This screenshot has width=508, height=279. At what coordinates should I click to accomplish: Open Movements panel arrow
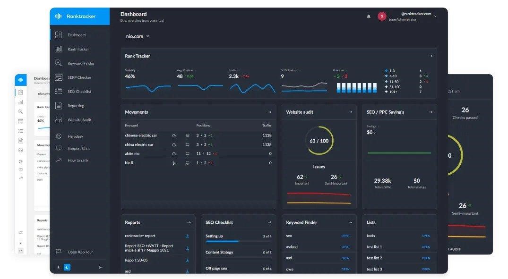(269, 112)
